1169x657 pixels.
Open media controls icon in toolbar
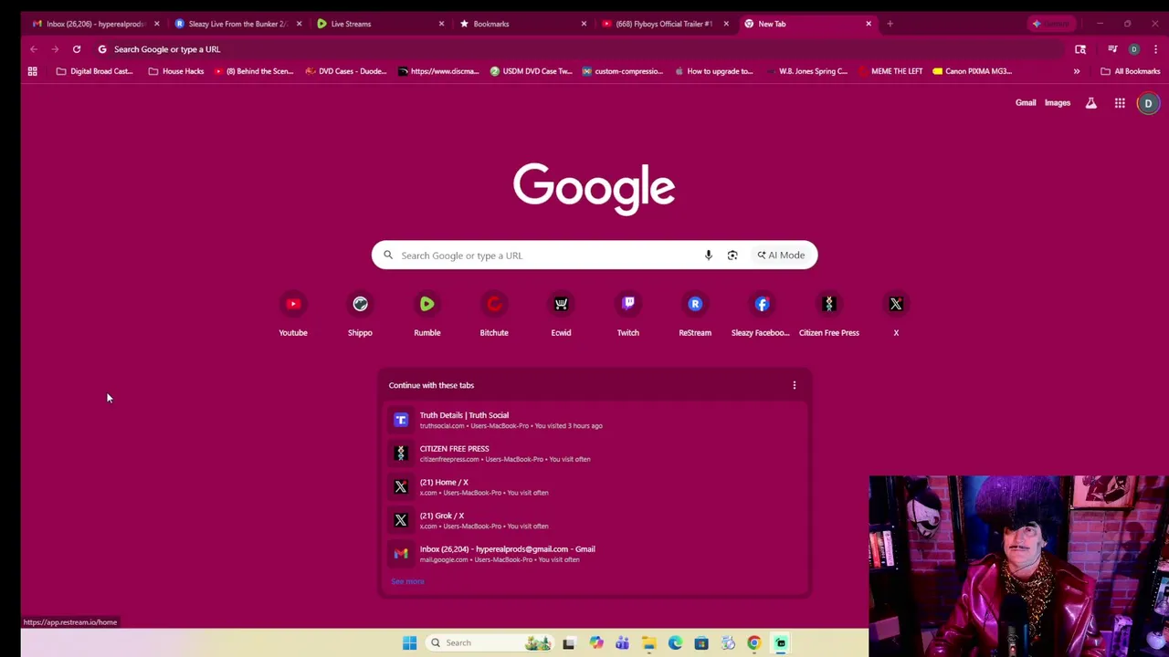(x=1112, y=49)
